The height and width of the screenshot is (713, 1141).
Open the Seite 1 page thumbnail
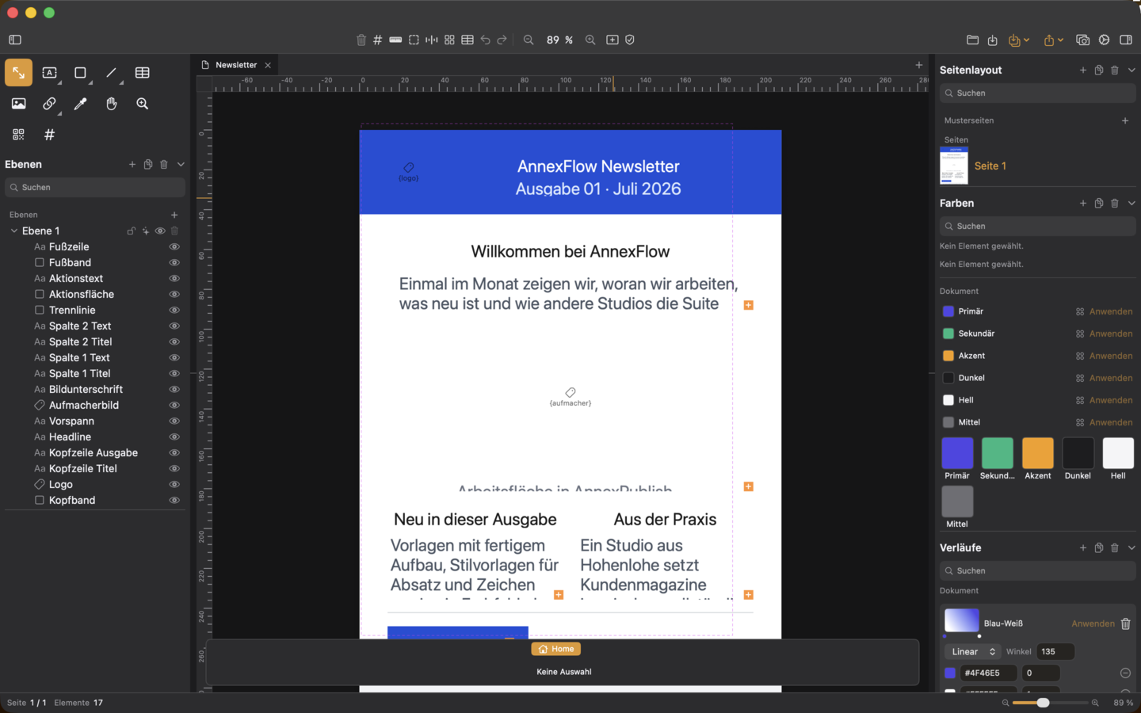tap(954, 166)
